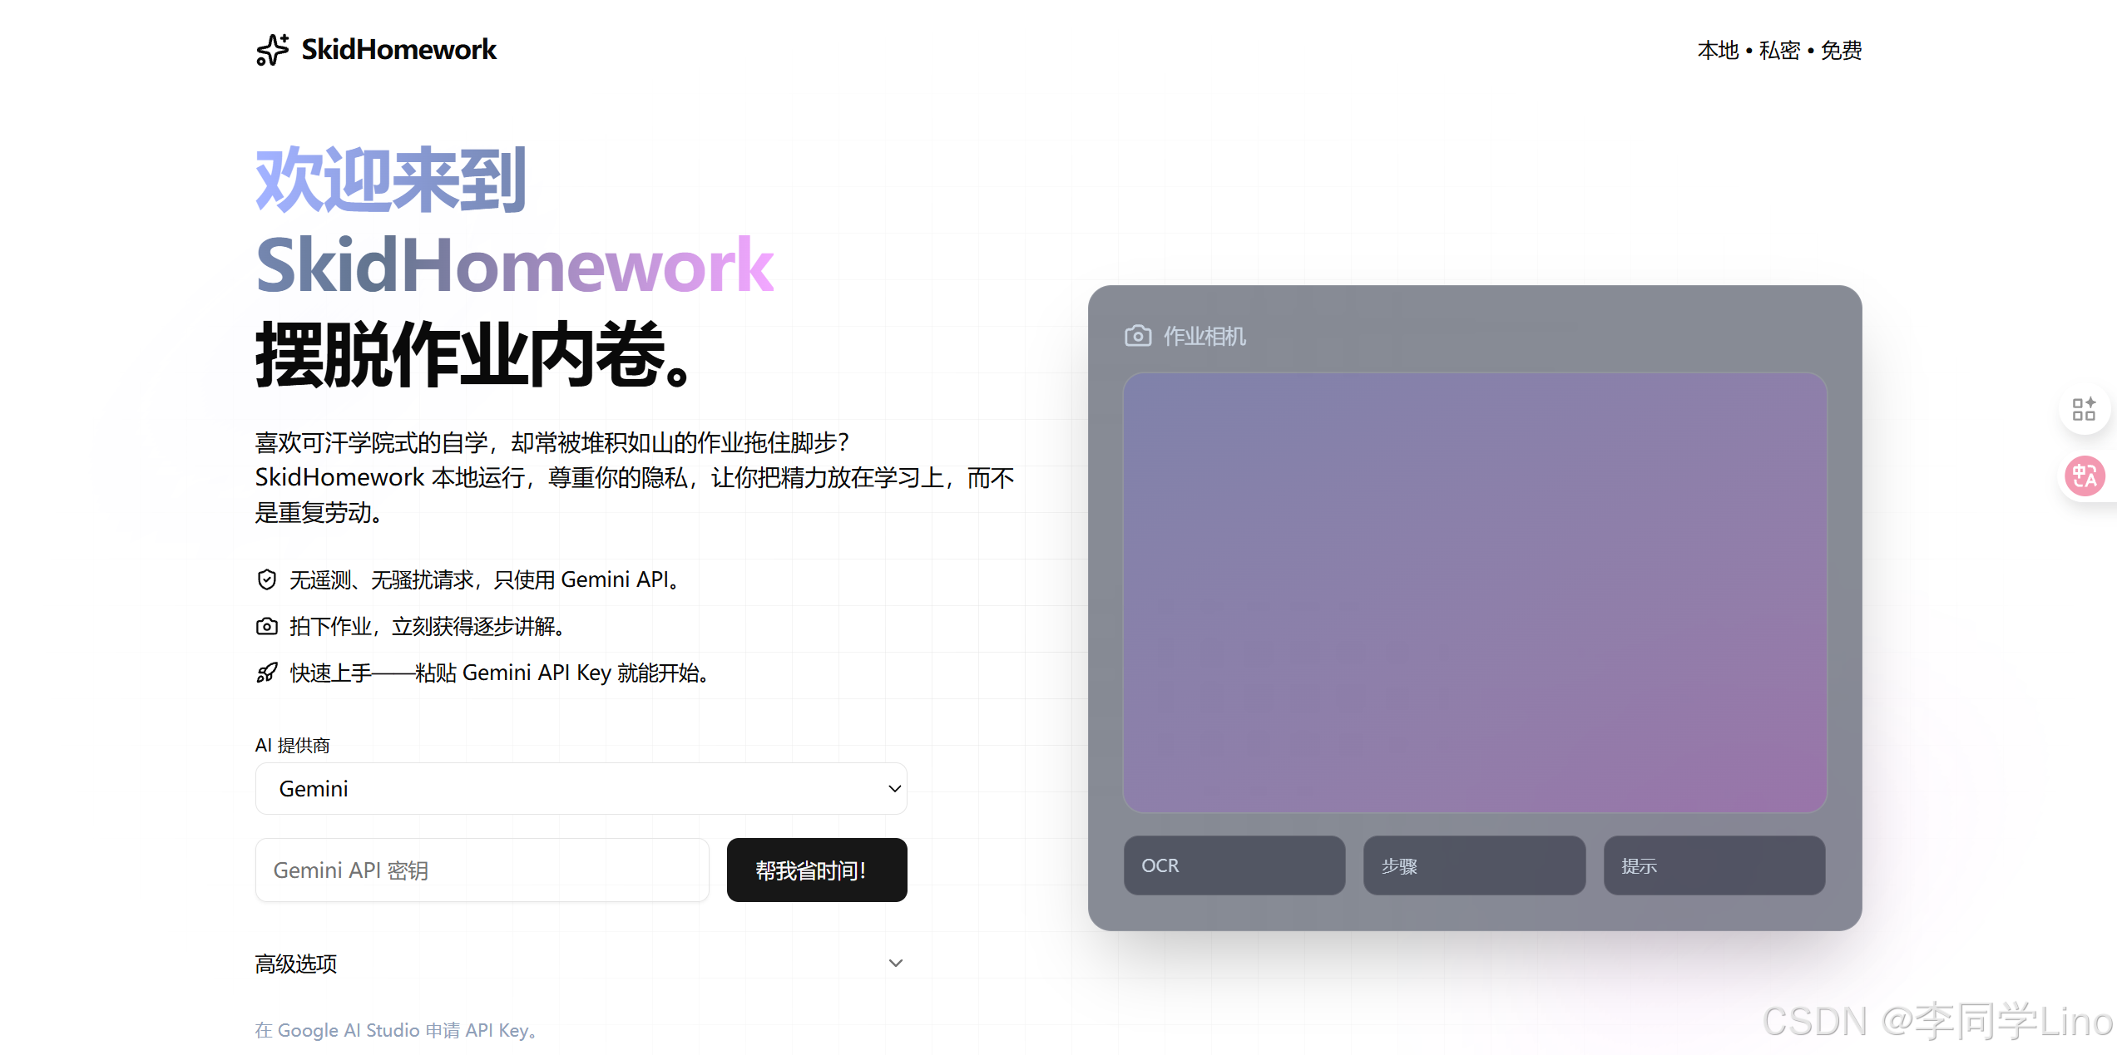Click the rocket icon beside 快速上手 text
Screen dimensions: 2117x1055
(x=266, y=673)
